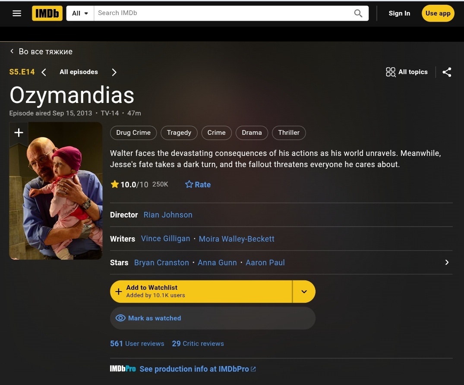464x385 pixels.
Task: Open the 10.0/10 rating details
Action: pyautogui.click(x=139, y=184)
